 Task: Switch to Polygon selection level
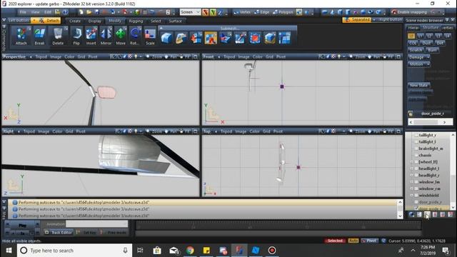(x=283, y=12)
